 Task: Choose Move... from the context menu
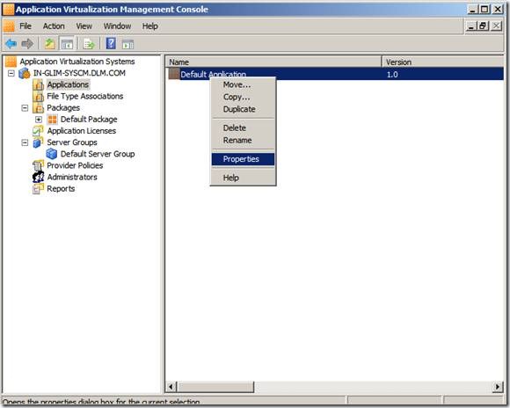coord(243,85)
